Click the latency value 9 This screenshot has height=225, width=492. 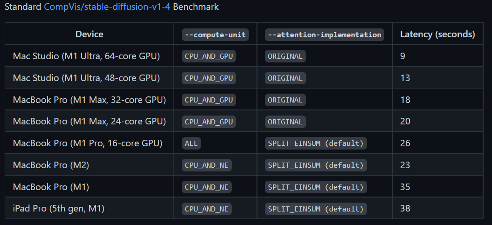tap(402, 56)
